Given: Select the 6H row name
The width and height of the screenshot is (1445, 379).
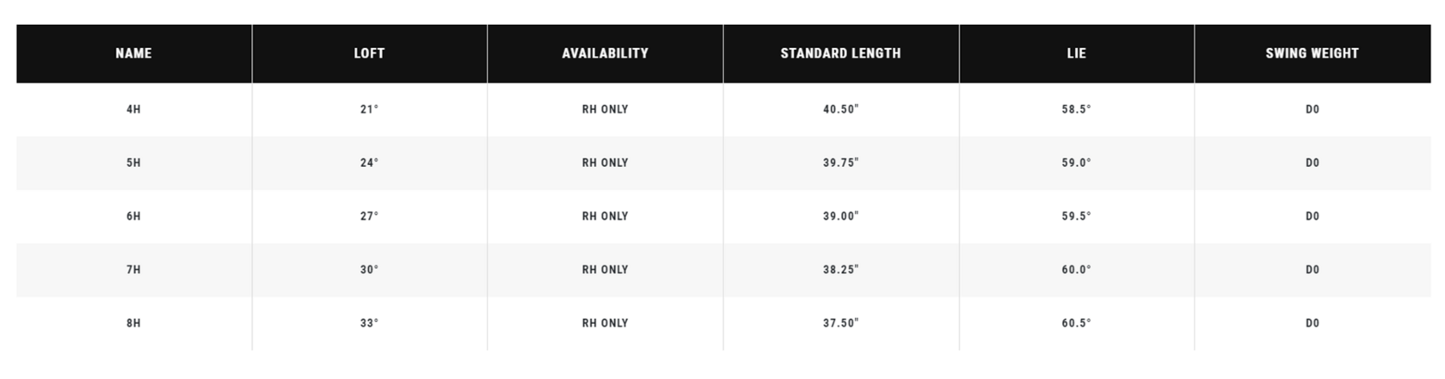Looking at the screenshot, I should pos(133,216).
